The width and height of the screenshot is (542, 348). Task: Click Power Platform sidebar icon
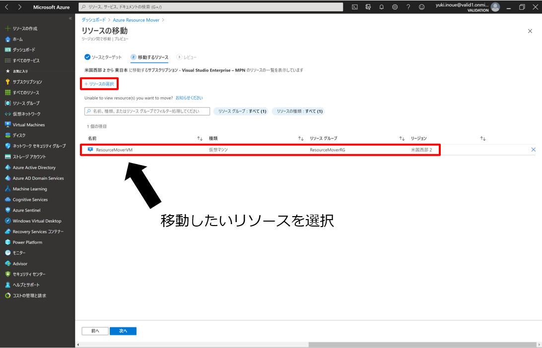pos(7,242)
